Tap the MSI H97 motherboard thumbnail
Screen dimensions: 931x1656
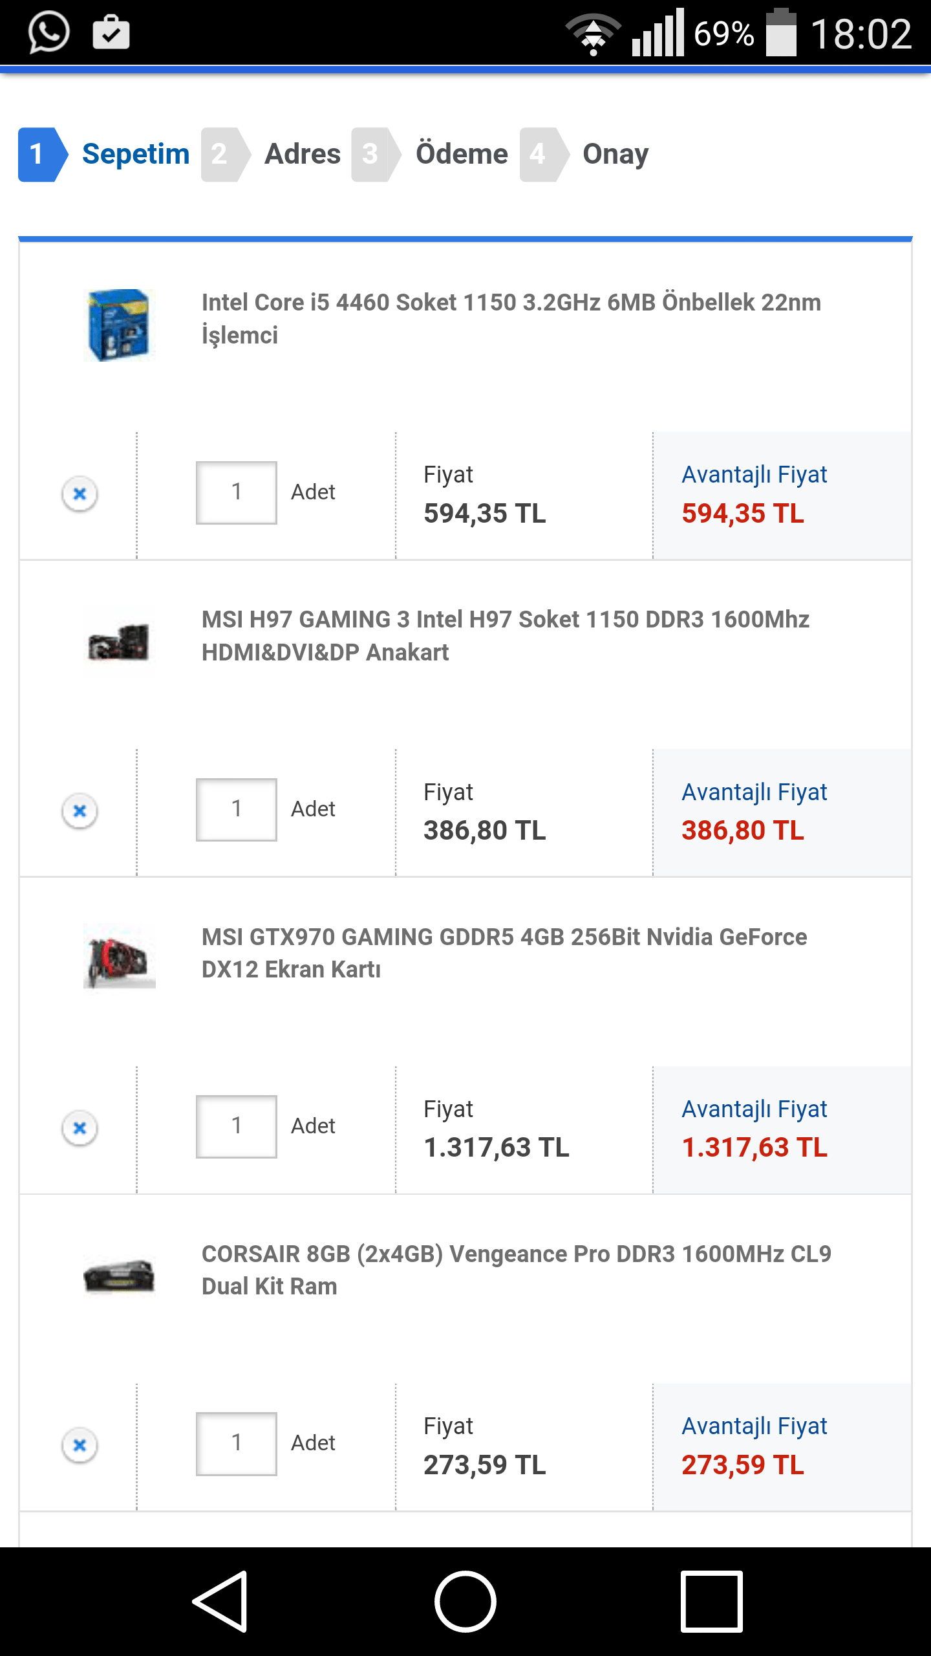click(119, 642)
